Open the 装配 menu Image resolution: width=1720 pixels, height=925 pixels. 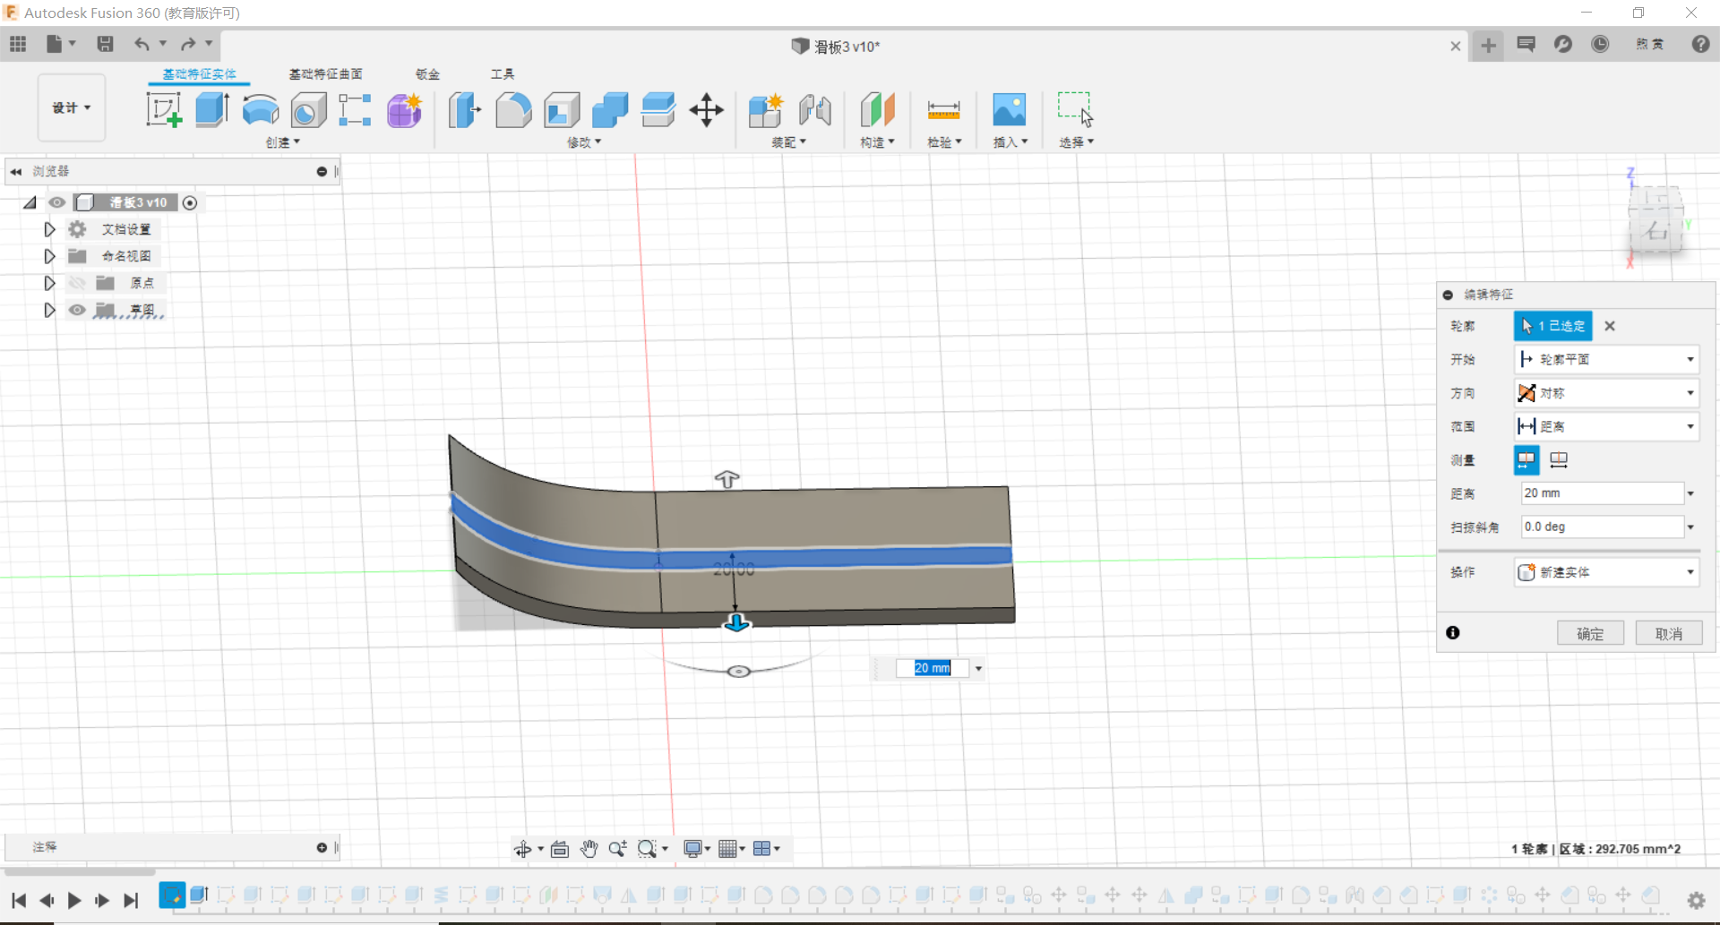coord(789,142)
